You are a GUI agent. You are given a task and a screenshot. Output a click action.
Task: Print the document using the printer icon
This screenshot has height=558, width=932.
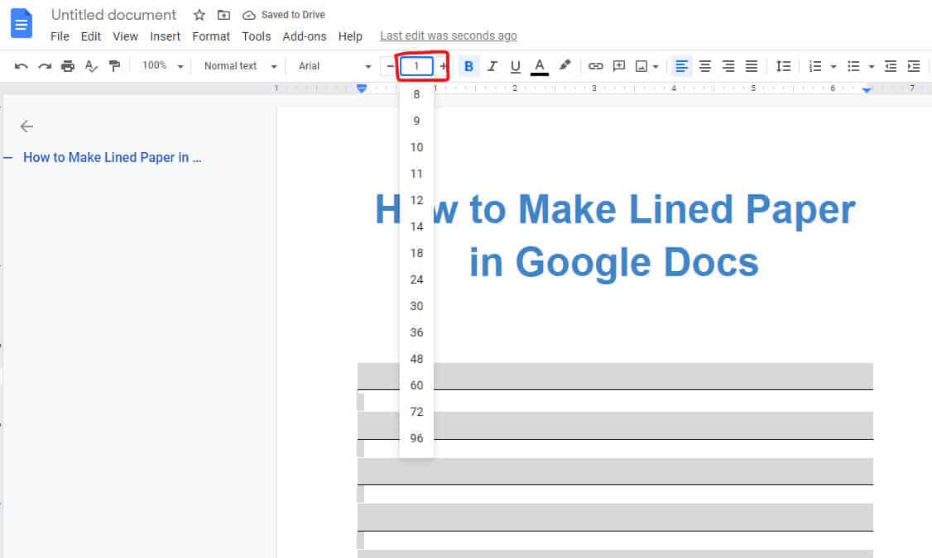click(x=68, y=66)
